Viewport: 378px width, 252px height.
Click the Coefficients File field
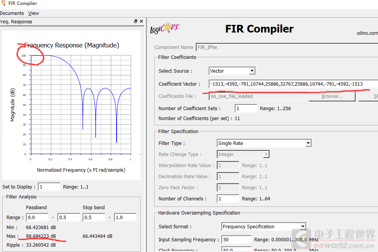(257, 96)
